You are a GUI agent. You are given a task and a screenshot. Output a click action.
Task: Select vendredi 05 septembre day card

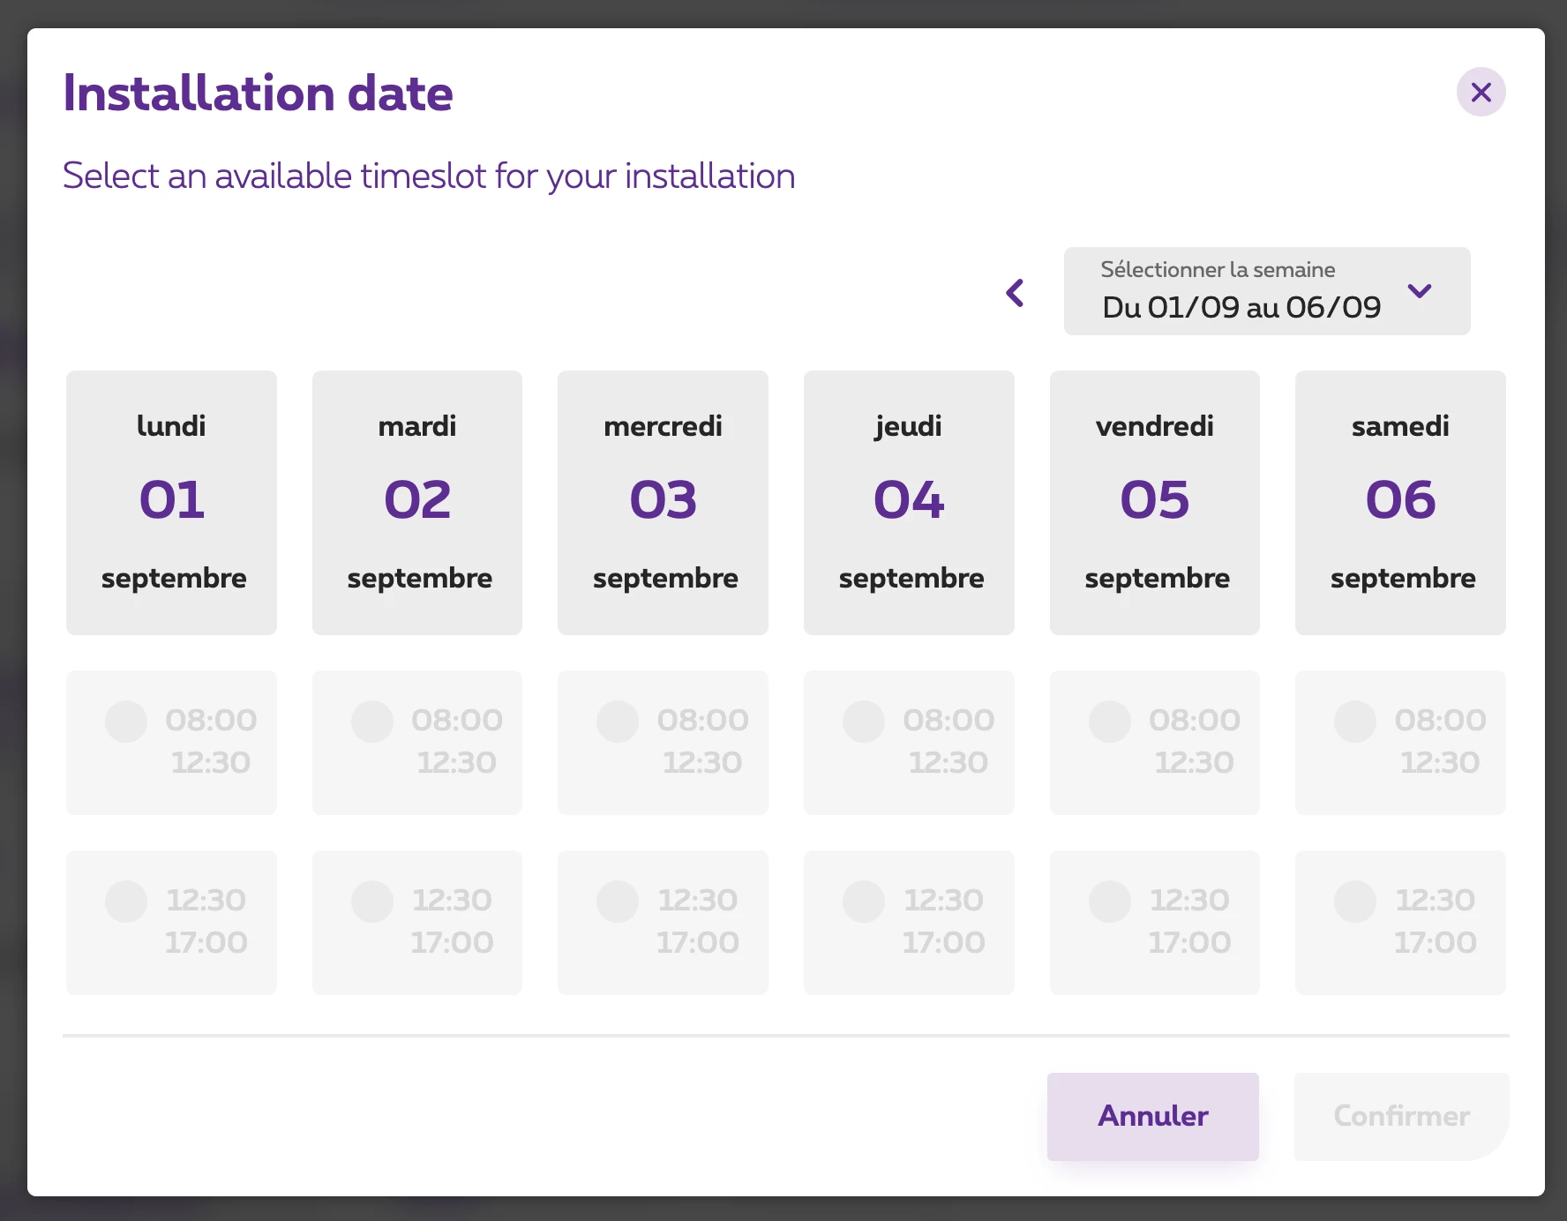pos(1154,502)
